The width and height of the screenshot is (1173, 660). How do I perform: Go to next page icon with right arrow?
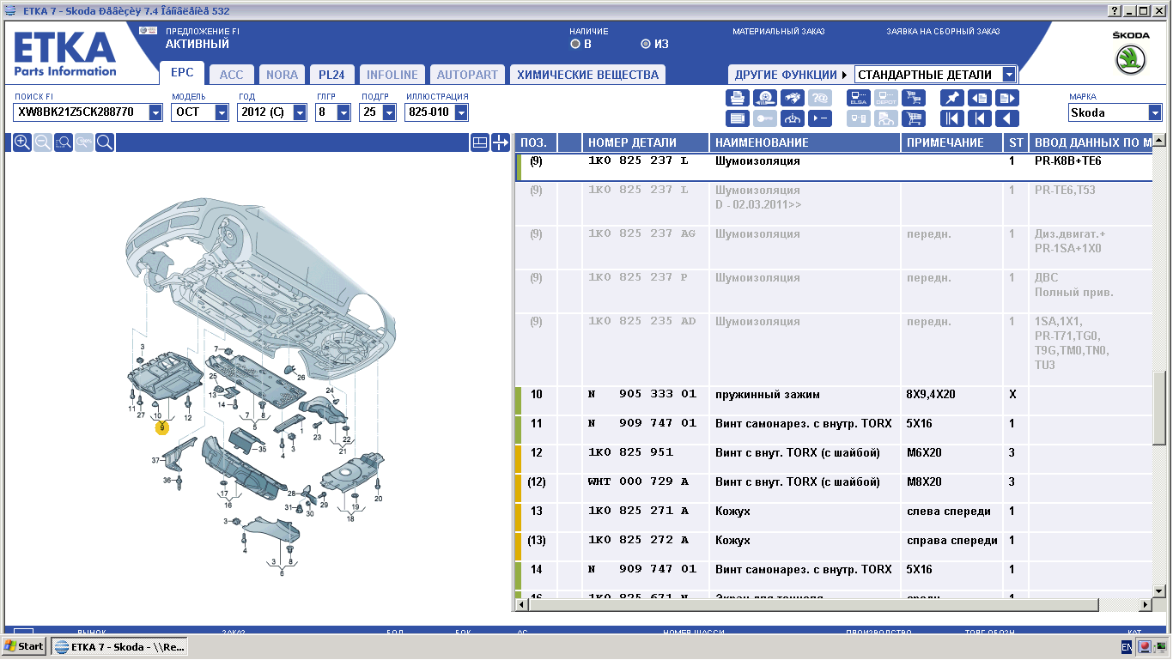tap(1007, 97)
